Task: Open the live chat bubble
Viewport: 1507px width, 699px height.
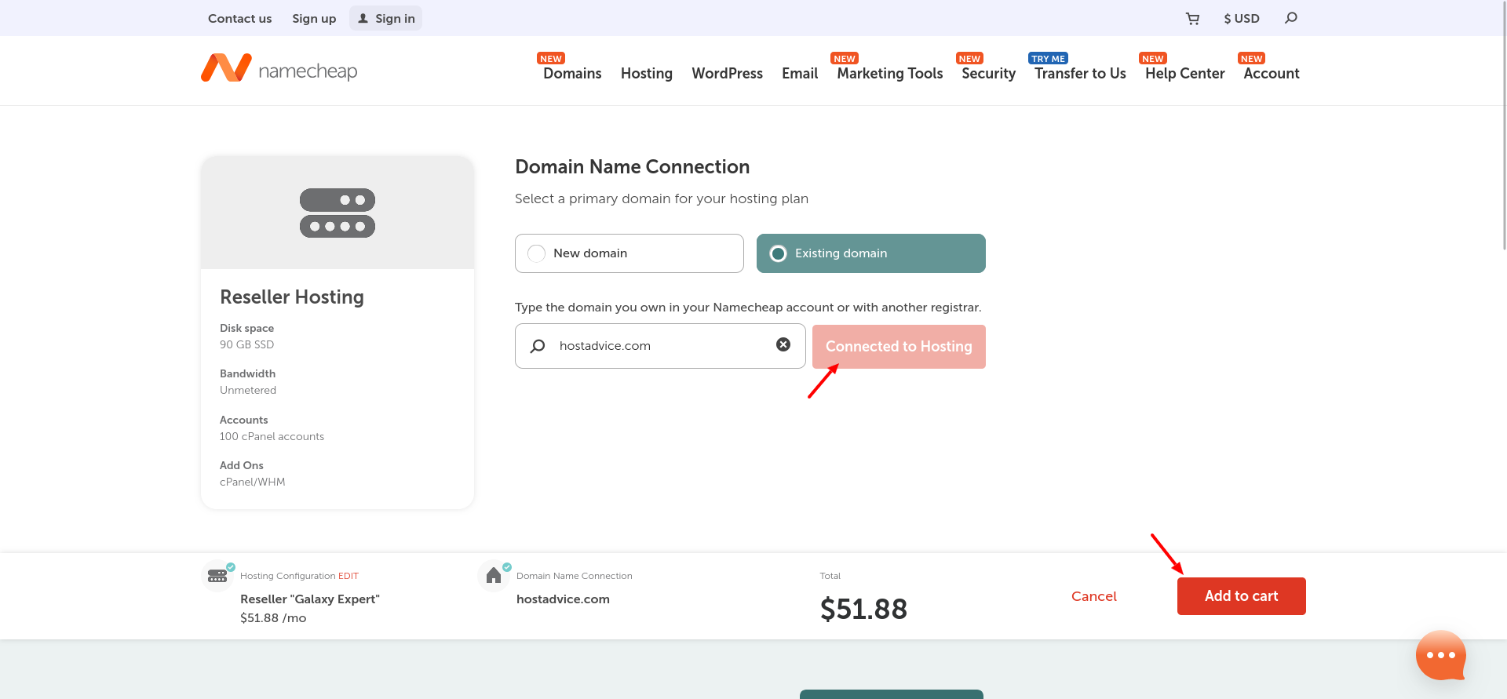Action: [x=1441, y=655]
